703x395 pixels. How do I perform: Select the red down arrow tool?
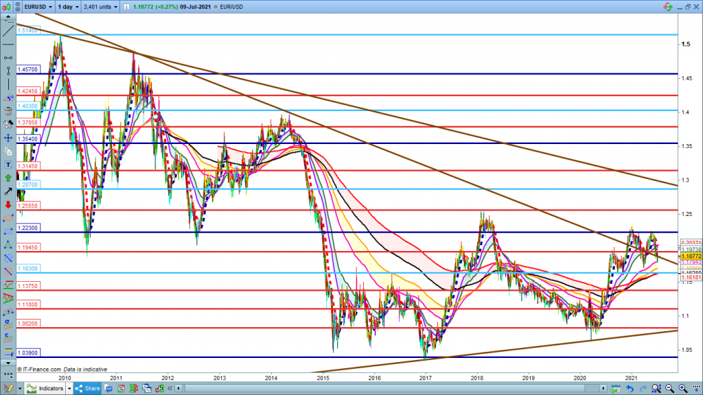pos(8,205)
